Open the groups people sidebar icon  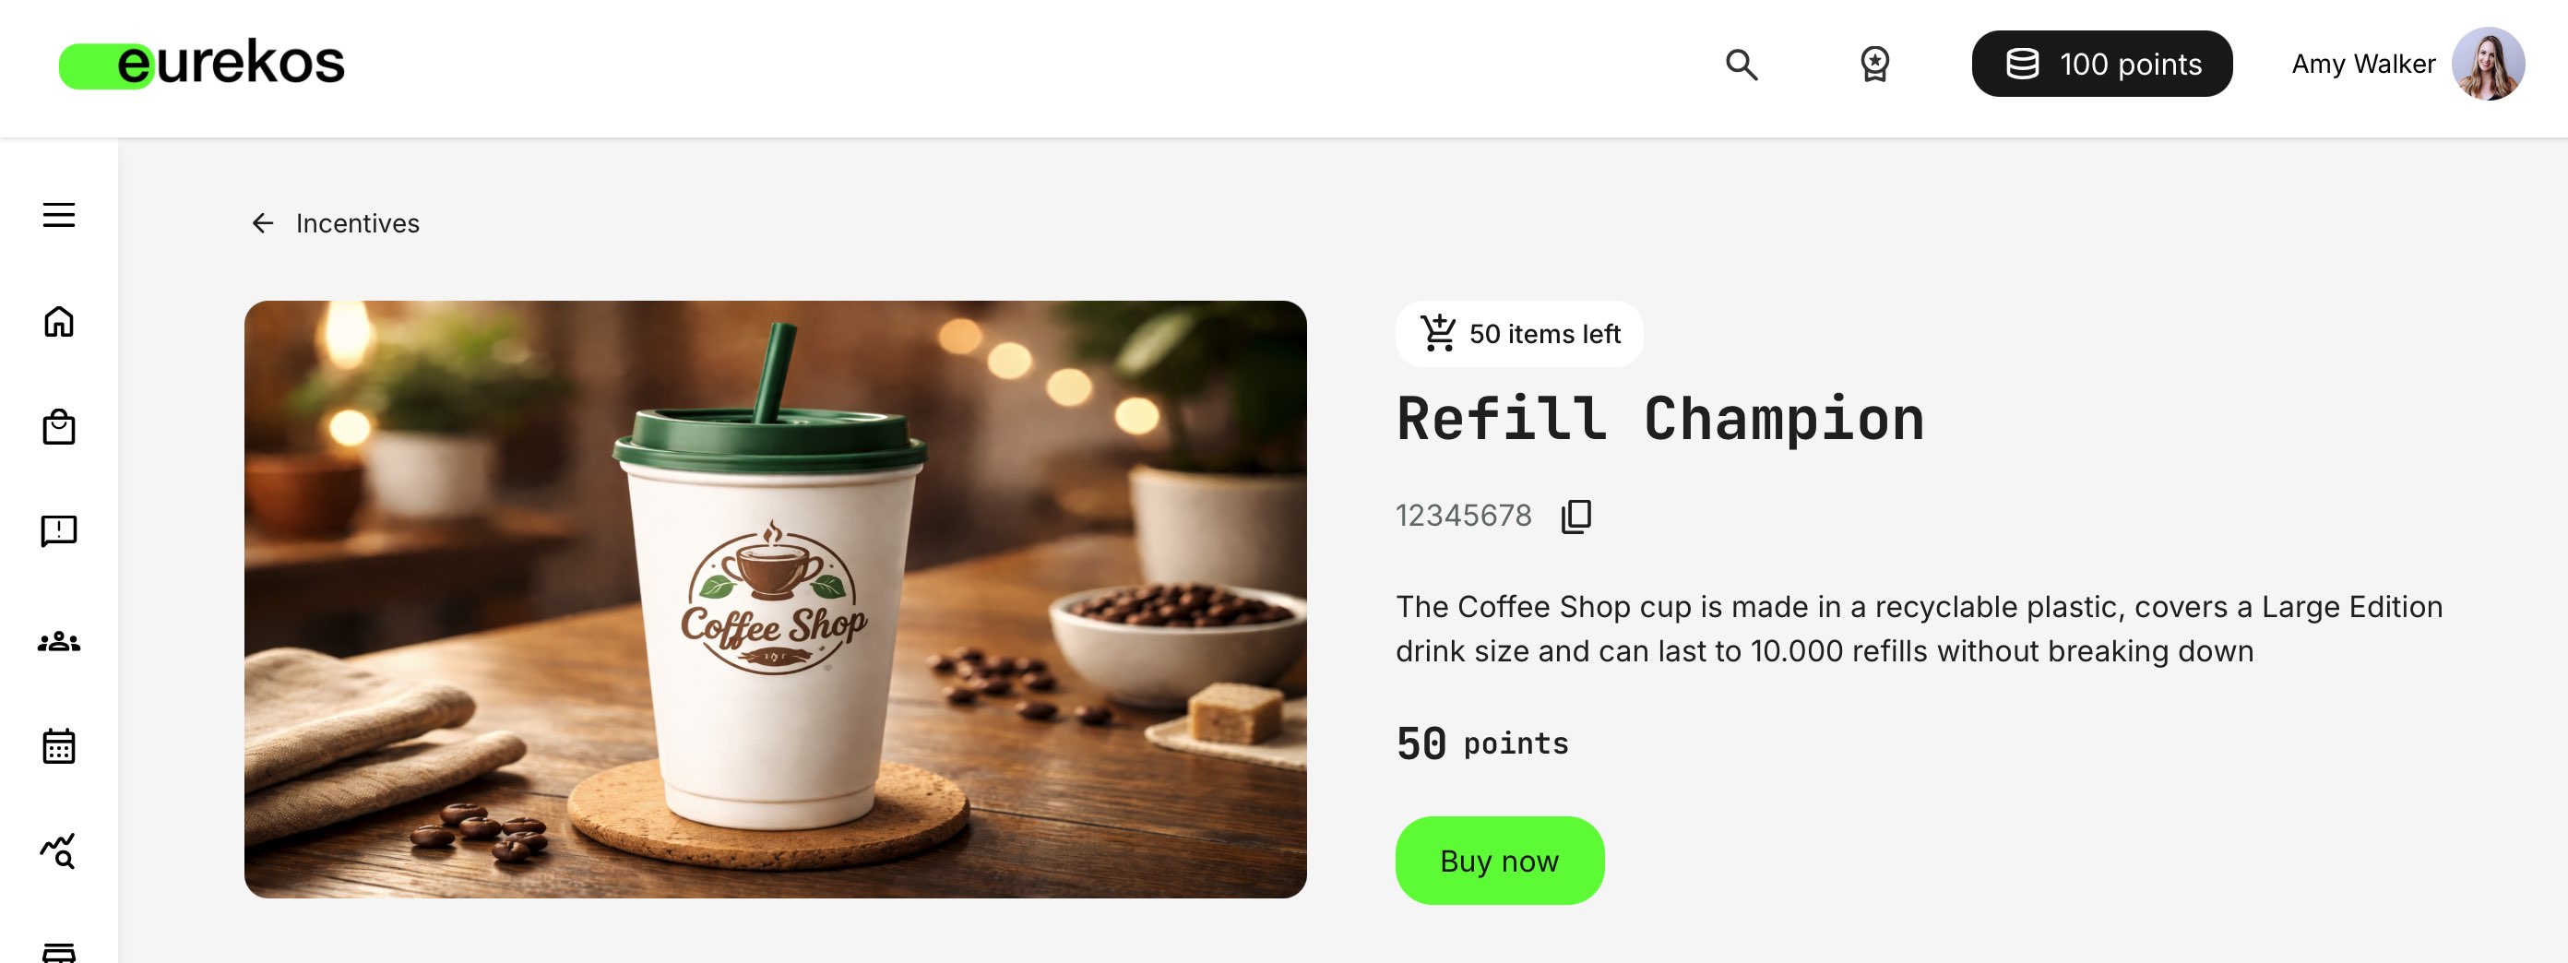pyautogui.click(x=59, y=641)
